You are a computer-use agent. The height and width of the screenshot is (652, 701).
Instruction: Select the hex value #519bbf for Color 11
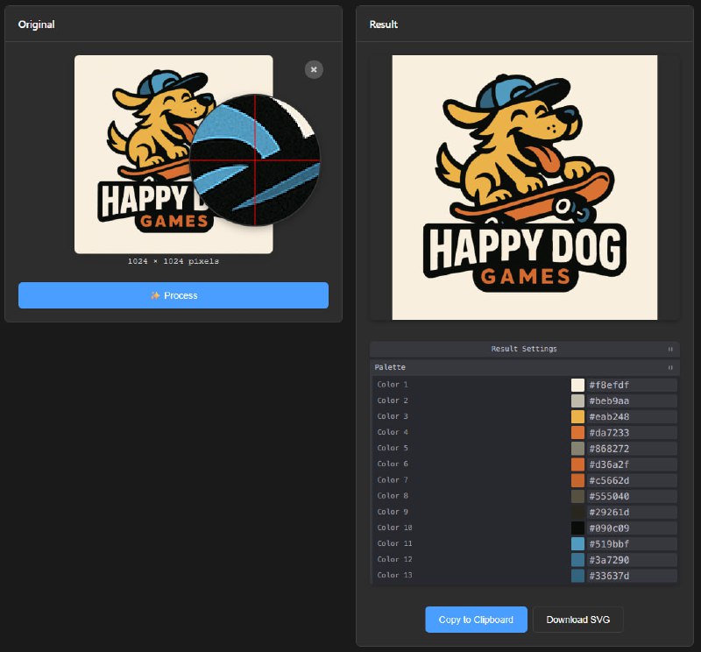pos(624,542)
